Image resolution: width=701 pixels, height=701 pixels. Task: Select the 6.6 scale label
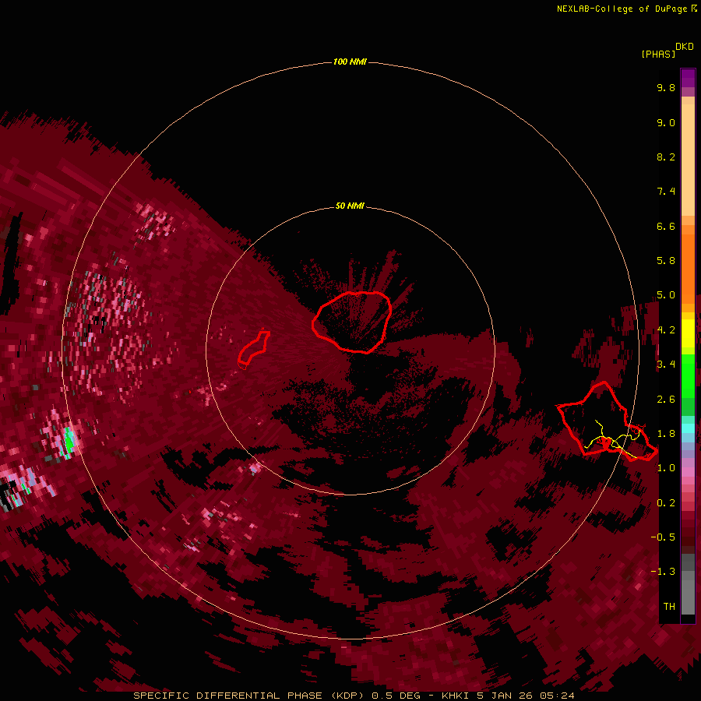point(666,227)
